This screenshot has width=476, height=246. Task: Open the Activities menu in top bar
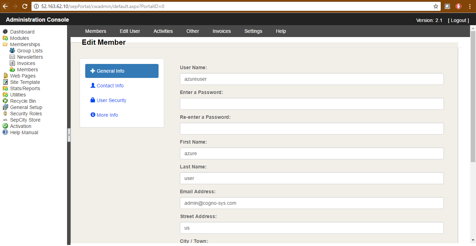163,31
